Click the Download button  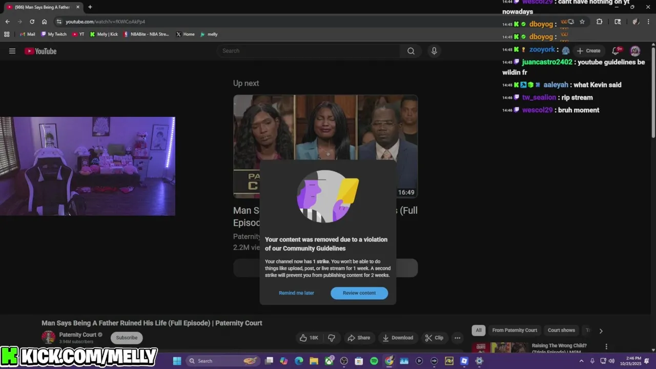coord(398,338)
